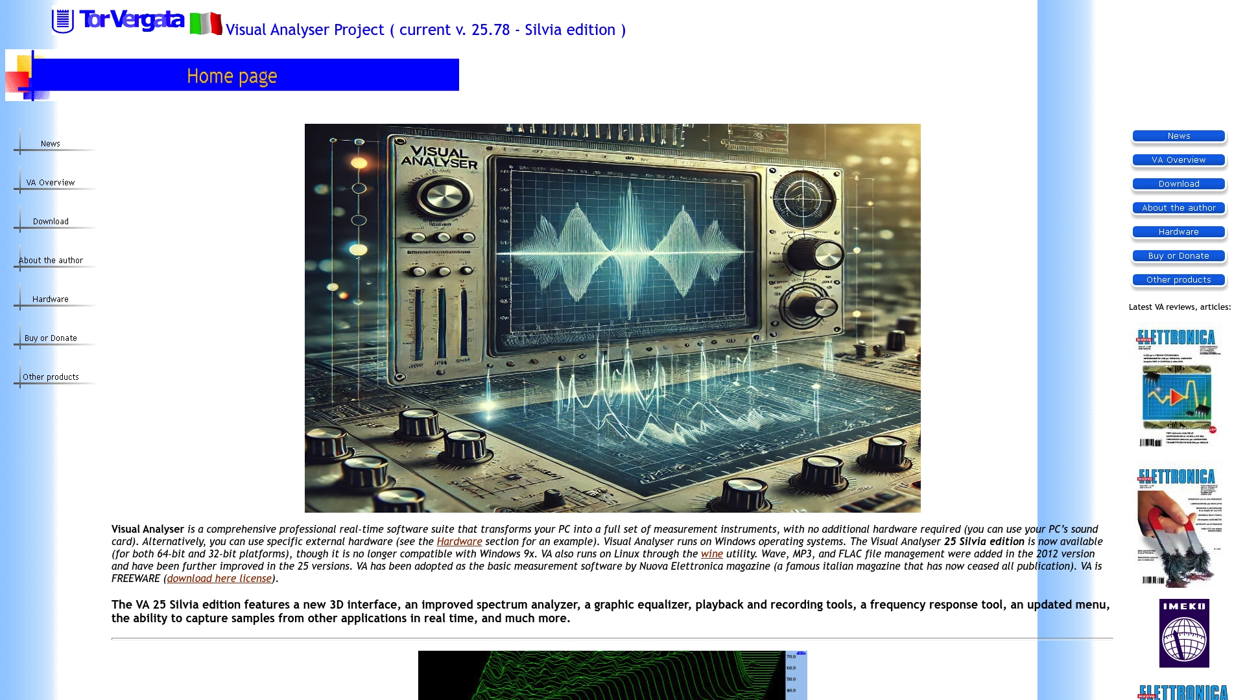
Task: Click the Tor Vergata university logo
Action: click(118, 20)
